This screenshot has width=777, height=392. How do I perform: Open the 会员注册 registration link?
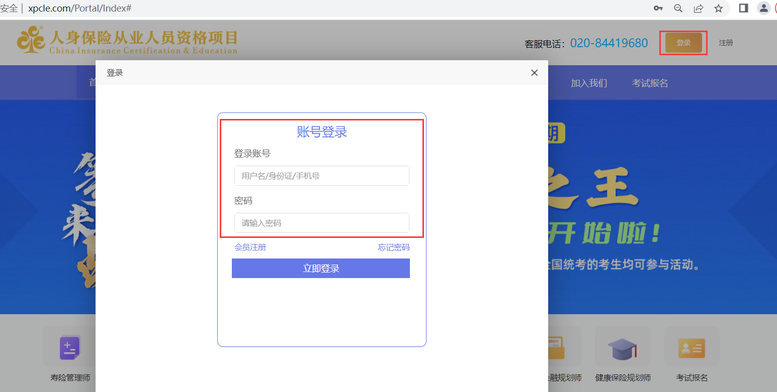[x=250, y=247]
